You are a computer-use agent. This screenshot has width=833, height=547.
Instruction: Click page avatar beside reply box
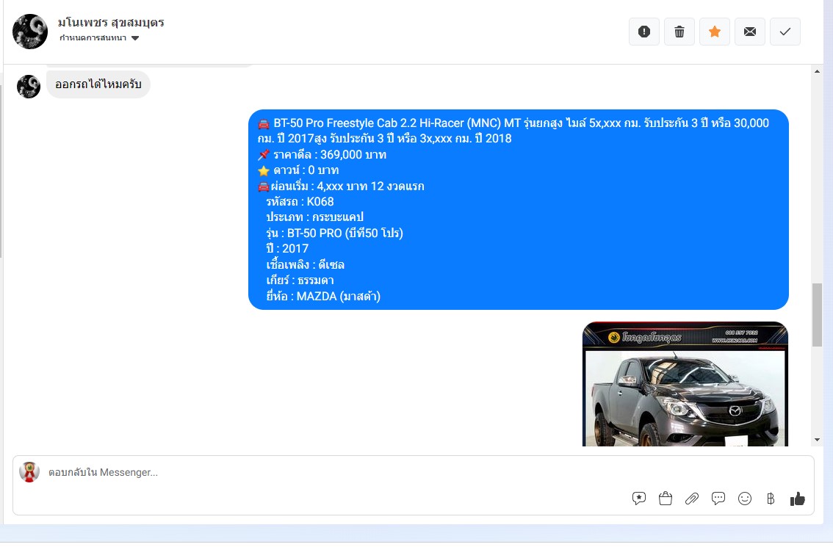coord(29,471)
